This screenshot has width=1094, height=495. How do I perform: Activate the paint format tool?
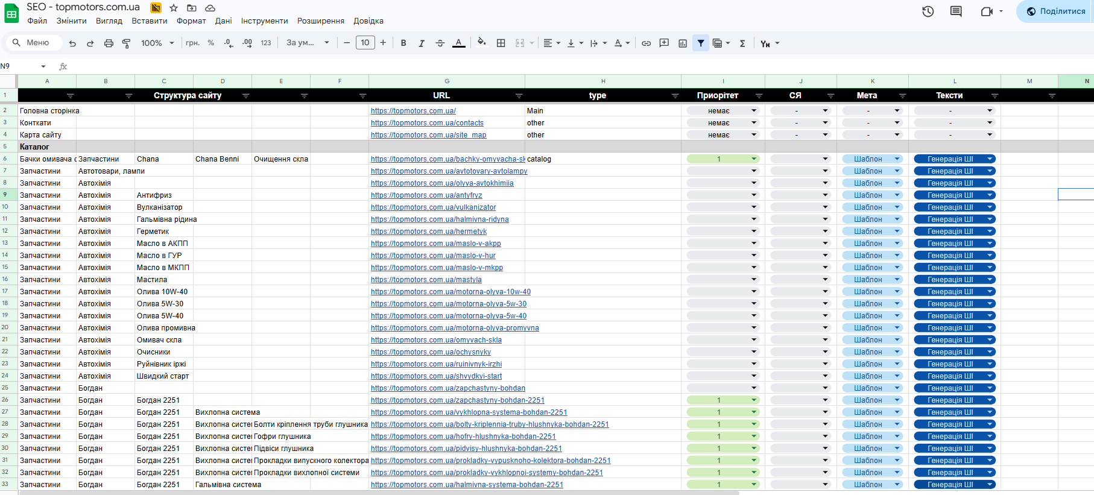(x=127, y=43)
